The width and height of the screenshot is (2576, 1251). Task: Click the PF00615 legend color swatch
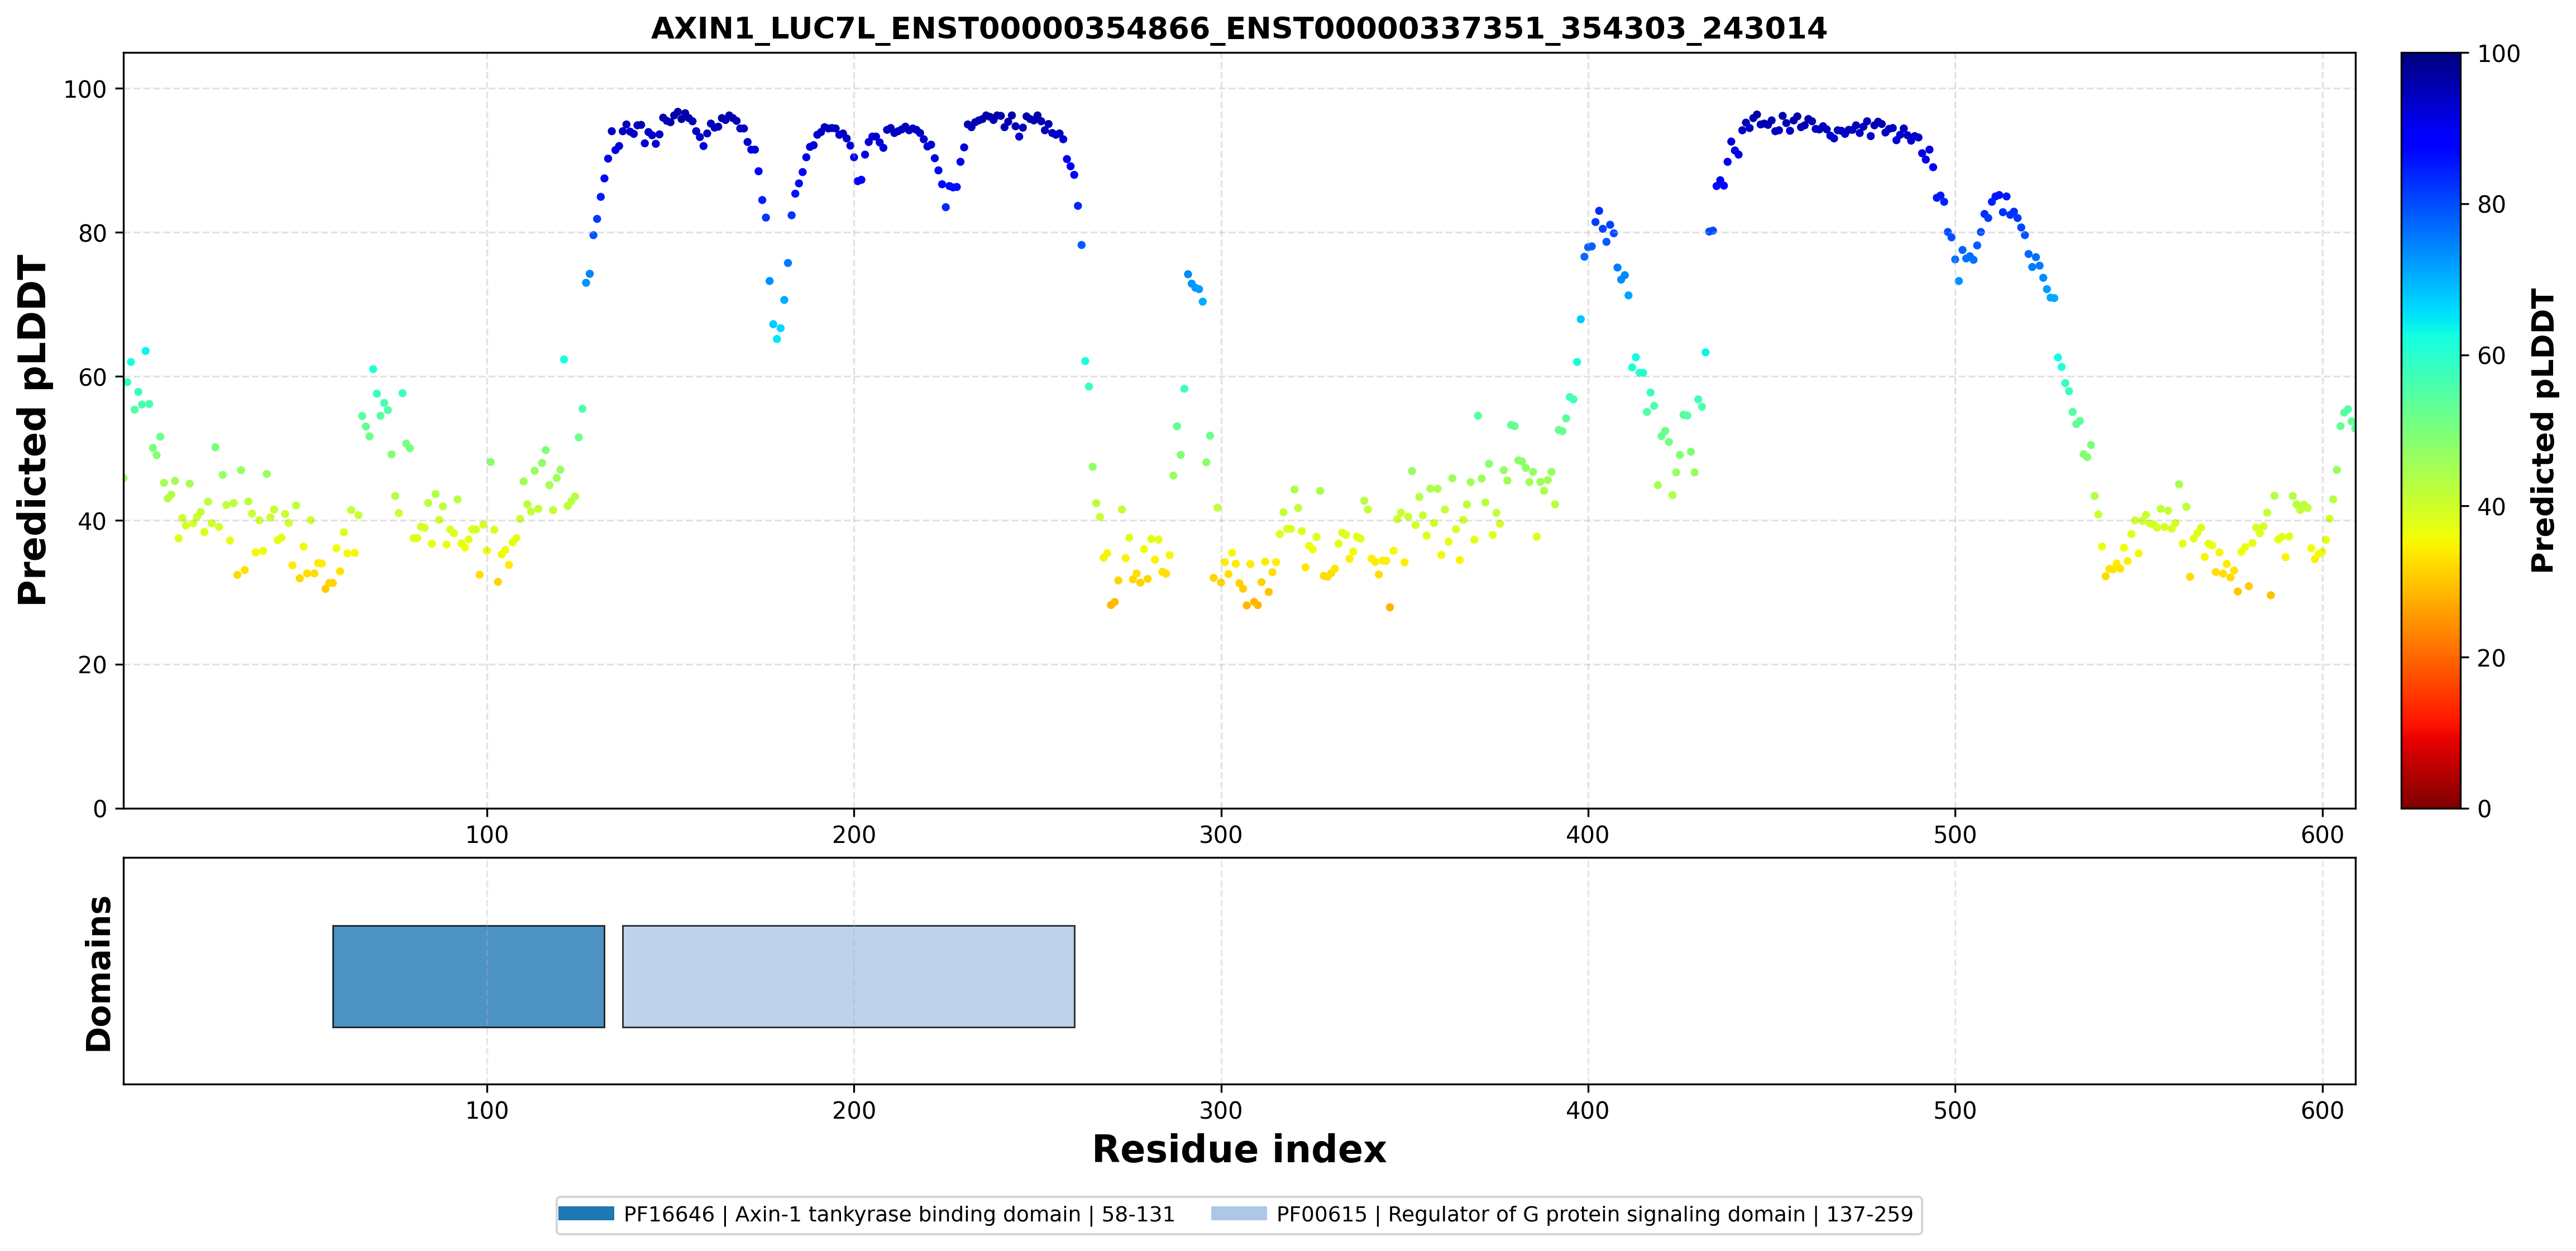[x=1238, y=1214]
